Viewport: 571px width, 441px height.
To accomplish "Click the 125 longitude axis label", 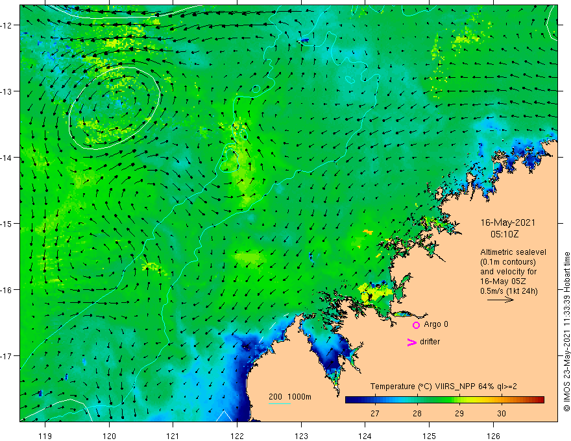I will click(429, 436).
